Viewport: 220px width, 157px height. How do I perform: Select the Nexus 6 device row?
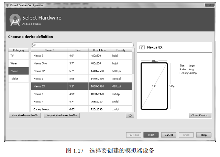pos(81,78)
